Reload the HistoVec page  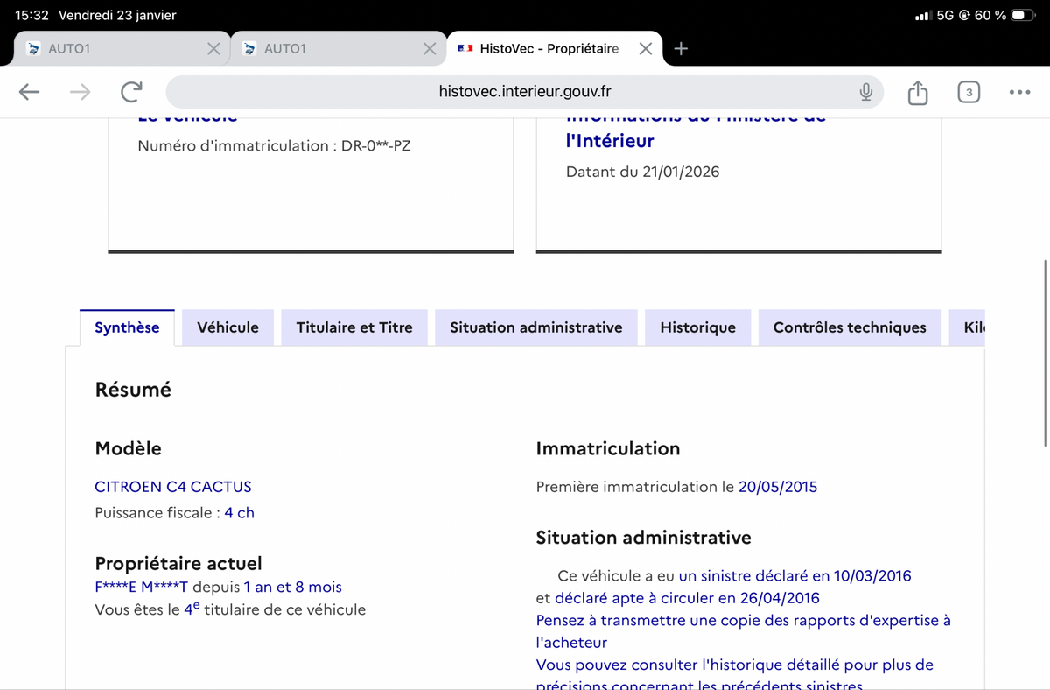(x=131, y=92)
